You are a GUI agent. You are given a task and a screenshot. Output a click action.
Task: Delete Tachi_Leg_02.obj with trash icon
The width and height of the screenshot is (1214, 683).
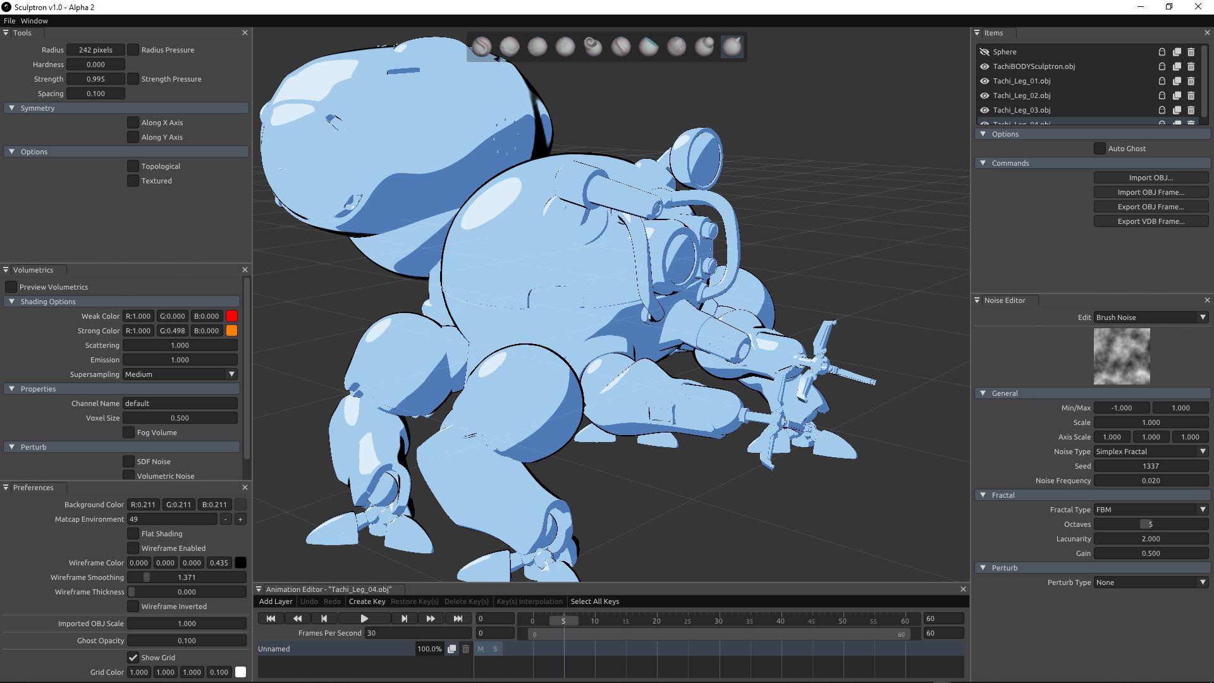[x=1191, y=95]
